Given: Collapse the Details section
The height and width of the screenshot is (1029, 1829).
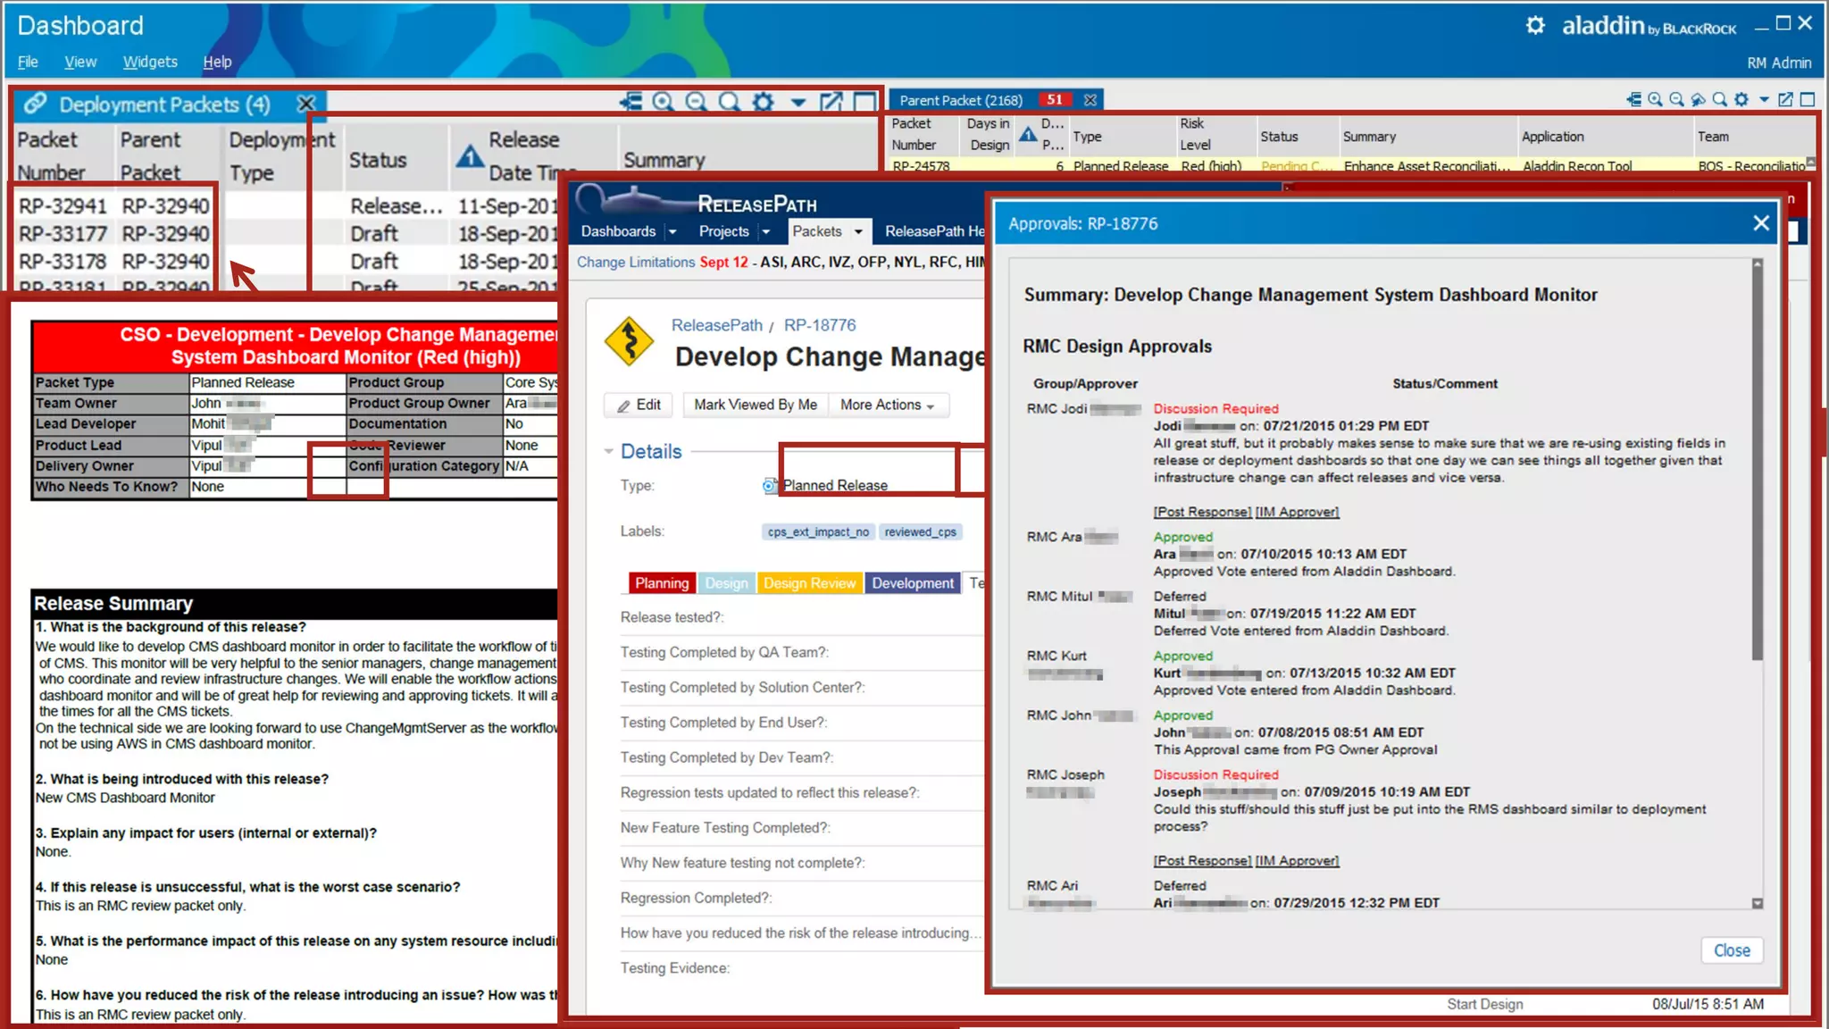Looking at the screenshot, I should coord(608,451).
